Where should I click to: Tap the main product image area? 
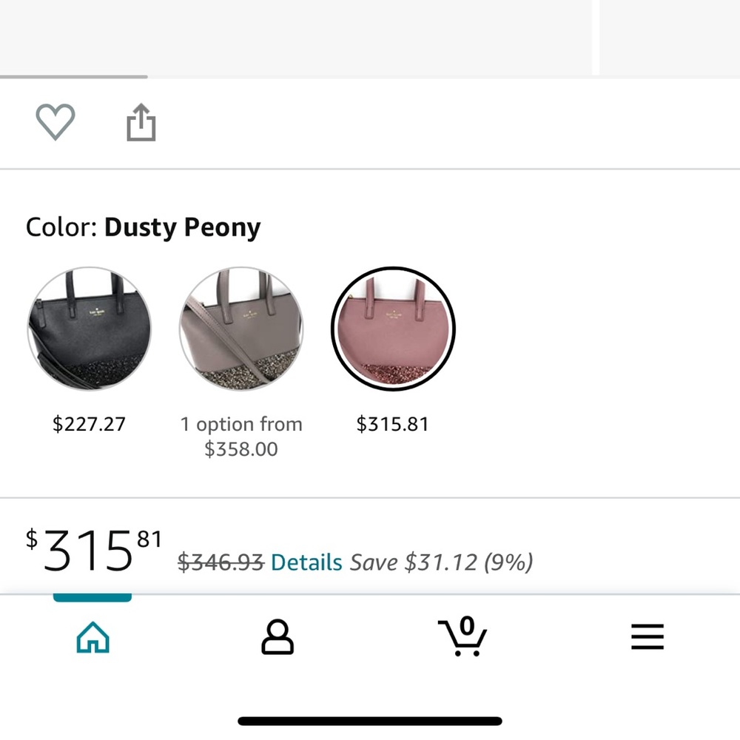point(296,36)
